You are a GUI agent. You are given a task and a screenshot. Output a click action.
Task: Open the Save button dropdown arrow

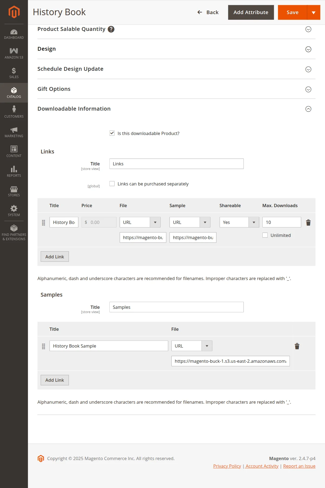(314, 12)
